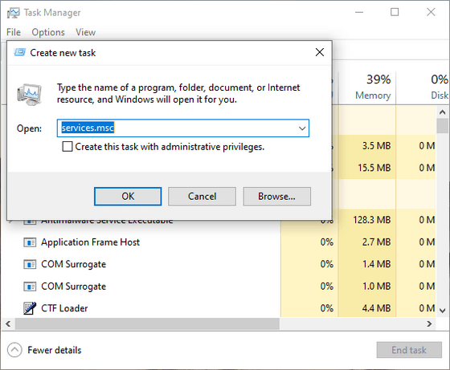
Task: Click the second COM Surrogate process icon
Action: [30, 287]
